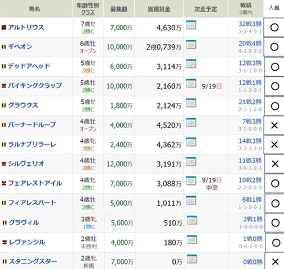The width and height of the screenshot is (284, 269).
Task: Open 32戦3勝 record link for アルトリウス
Action: pos(250,24)
